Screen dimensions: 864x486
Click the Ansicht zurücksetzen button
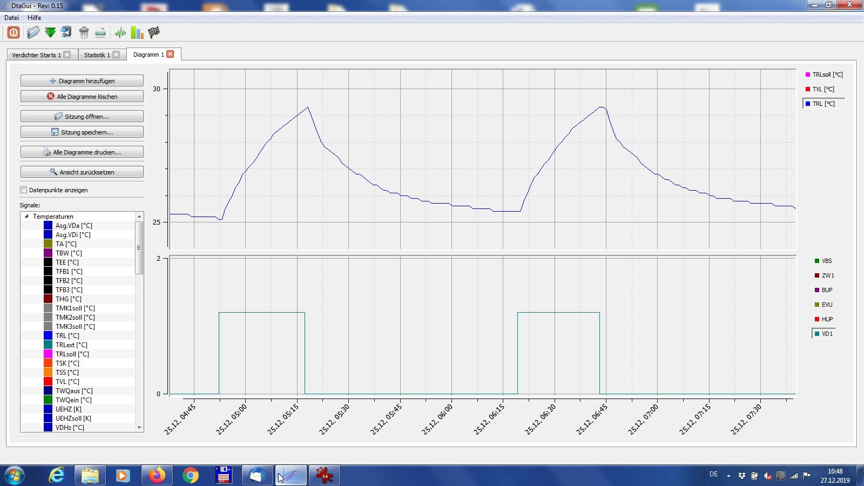82,172
